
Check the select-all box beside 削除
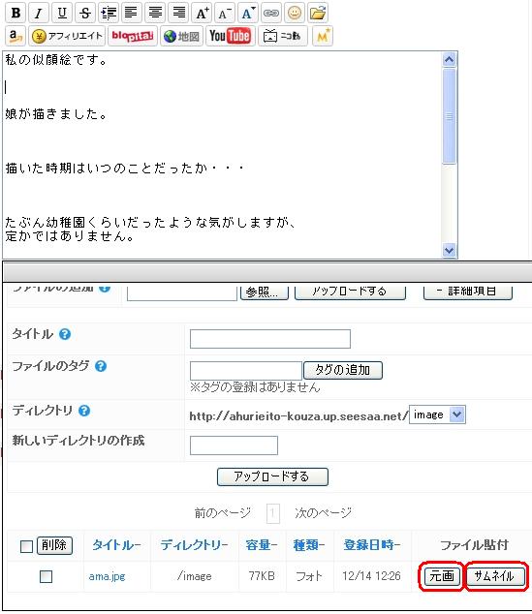coord(26,546)
